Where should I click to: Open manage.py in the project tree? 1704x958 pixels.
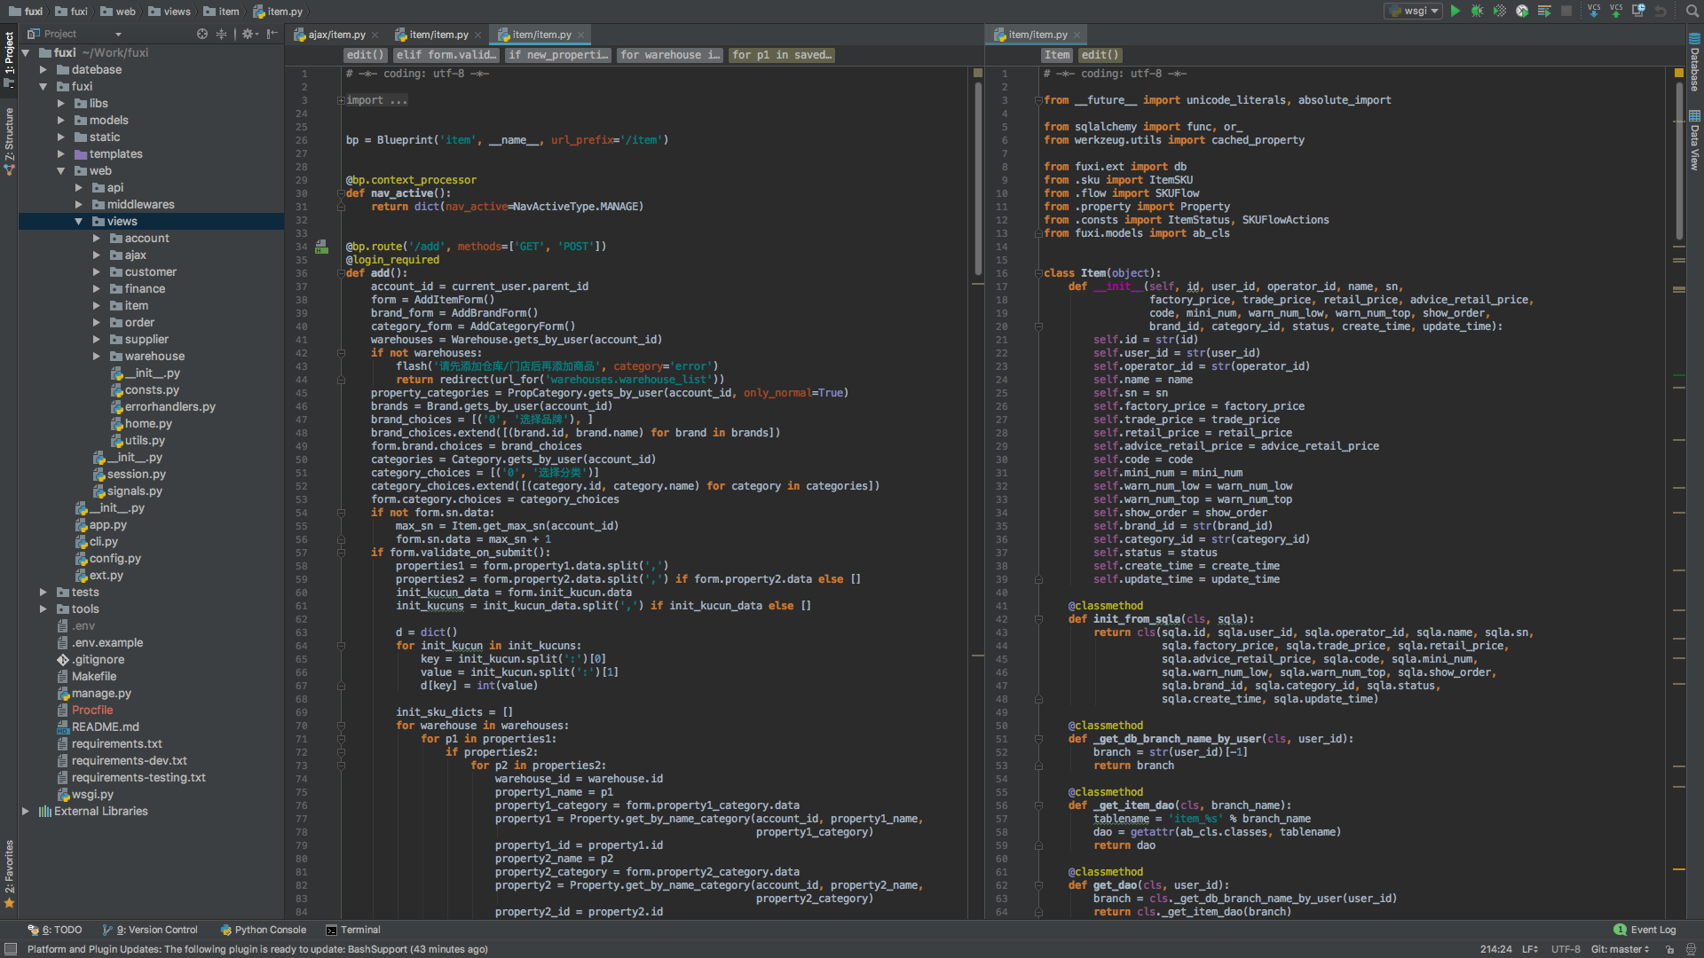(101, 694)
